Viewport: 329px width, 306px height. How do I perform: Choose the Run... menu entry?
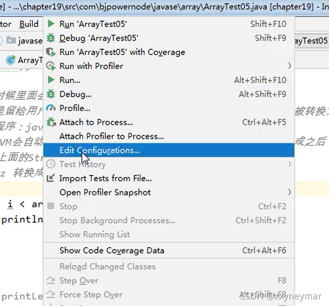pyautogui.click(x=169, y=80)
